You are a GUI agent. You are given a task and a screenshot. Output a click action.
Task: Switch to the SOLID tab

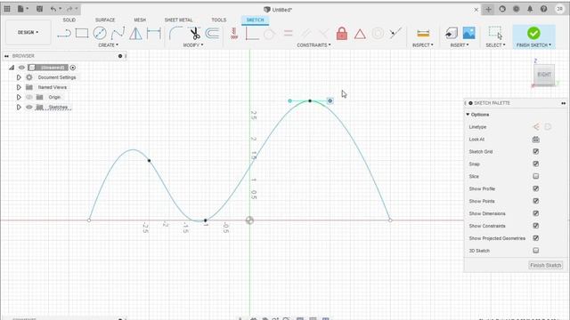69,20
